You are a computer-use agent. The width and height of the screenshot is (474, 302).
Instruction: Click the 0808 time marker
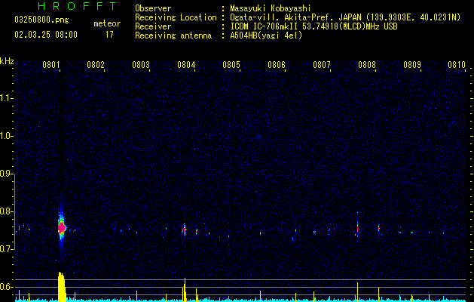tap(367, 65)
